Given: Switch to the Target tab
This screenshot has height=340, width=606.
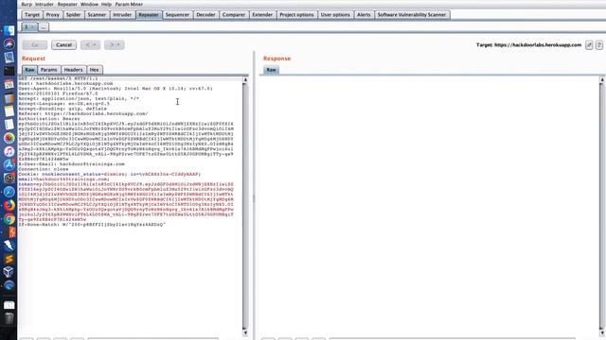Looking at the screenshot, I should coord(31,15).
